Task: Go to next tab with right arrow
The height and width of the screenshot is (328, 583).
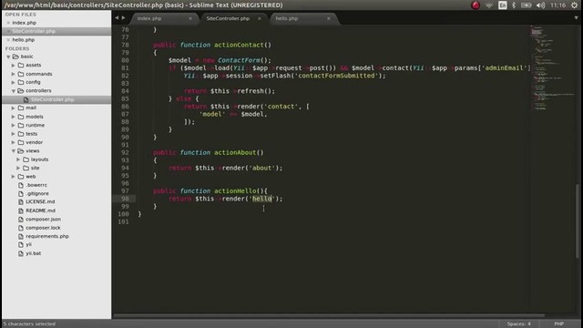Action: [x=124, y=18]
